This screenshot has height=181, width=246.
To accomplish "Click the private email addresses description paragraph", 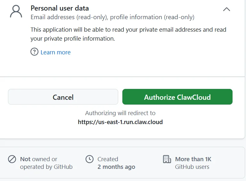I will (x=128, y=34).
